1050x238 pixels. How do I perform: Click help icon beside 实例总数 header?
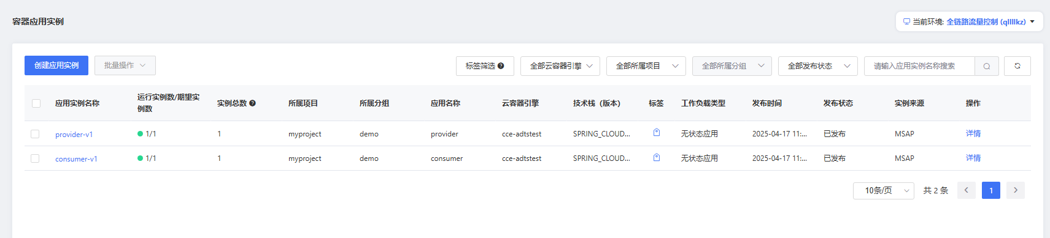point(252,103)
